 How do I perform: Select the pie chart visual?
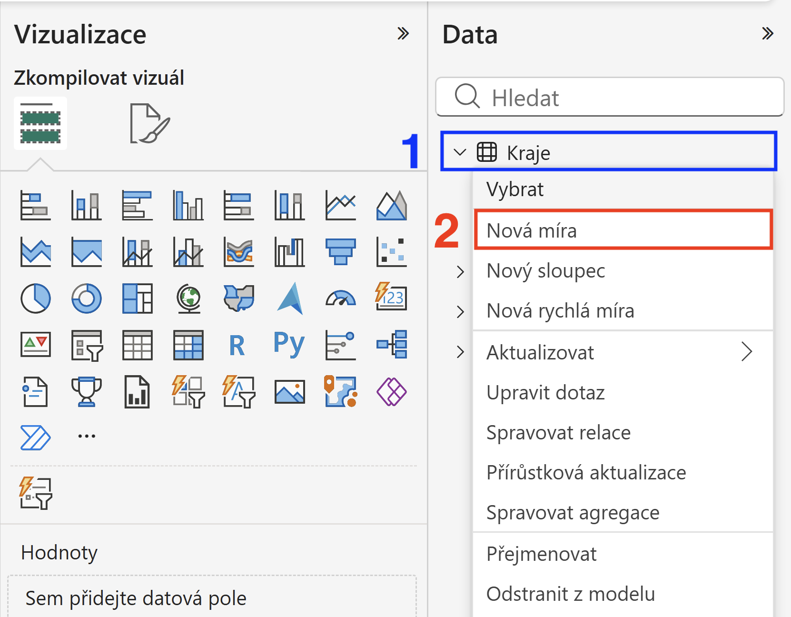[36, 299]
